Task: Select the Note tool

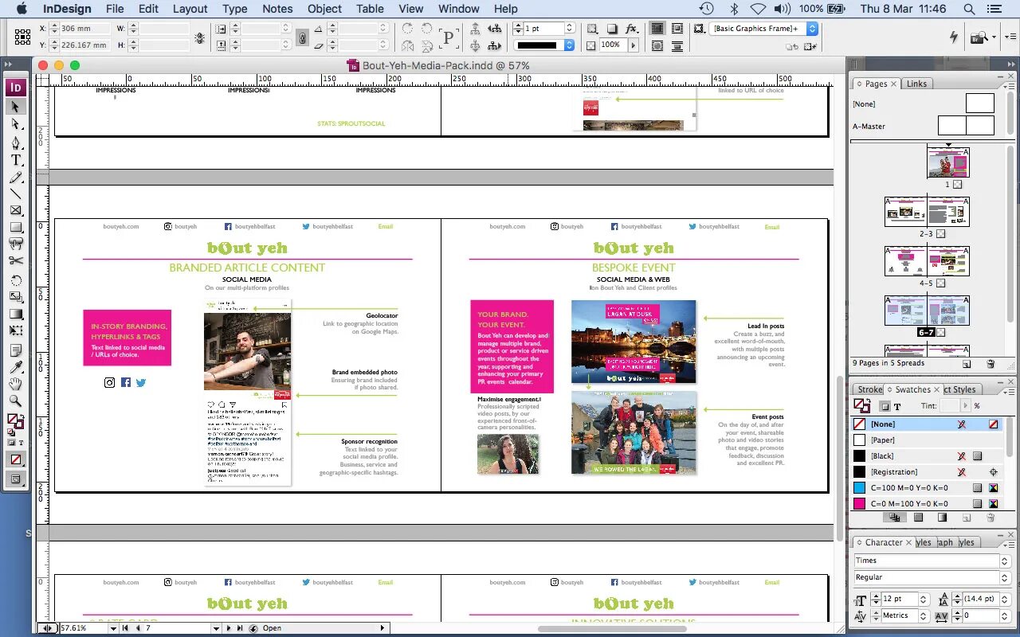Action: (16, 350)
